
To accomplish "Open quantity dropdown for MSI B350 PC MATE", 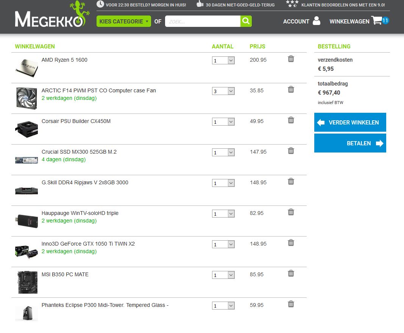I will pos(223,275).
